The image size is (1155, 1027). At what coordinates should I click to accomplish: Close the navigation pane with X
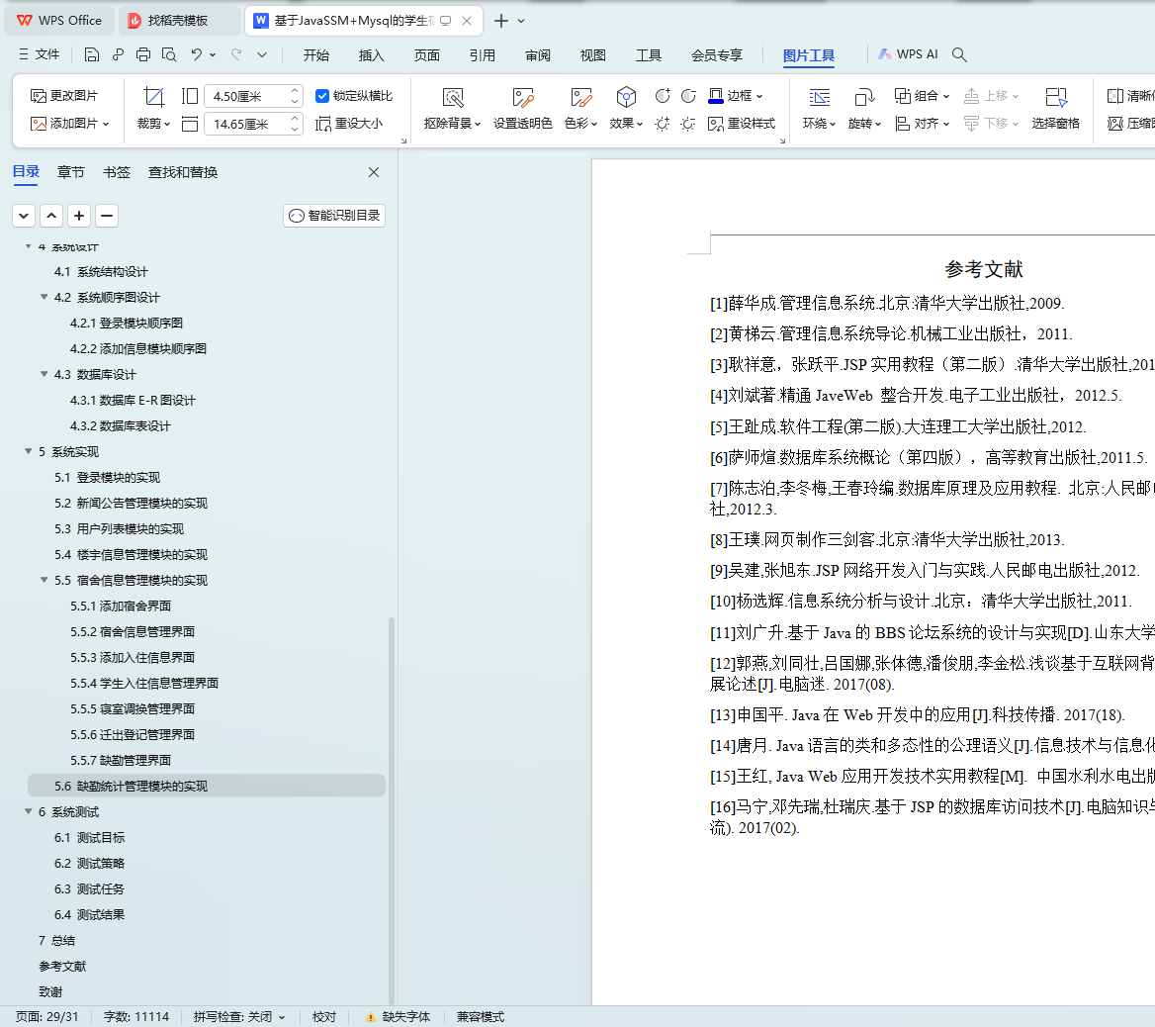(374, 172)
